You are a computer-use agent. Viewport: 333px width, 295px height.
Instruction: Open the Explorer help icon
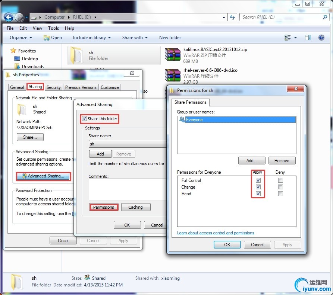[x=321, y=38]
